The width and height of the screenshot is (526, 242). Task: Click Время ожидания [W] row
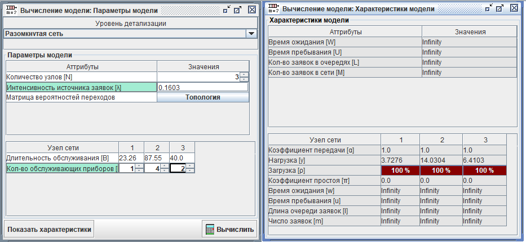tap(392, 42)
